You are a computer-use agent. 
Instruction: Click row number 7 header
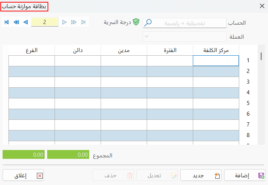[x=248, y=125]
